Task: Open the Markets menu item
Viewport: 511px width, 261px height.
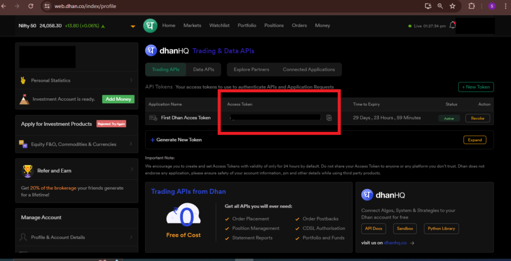Action: coord(192,25)
